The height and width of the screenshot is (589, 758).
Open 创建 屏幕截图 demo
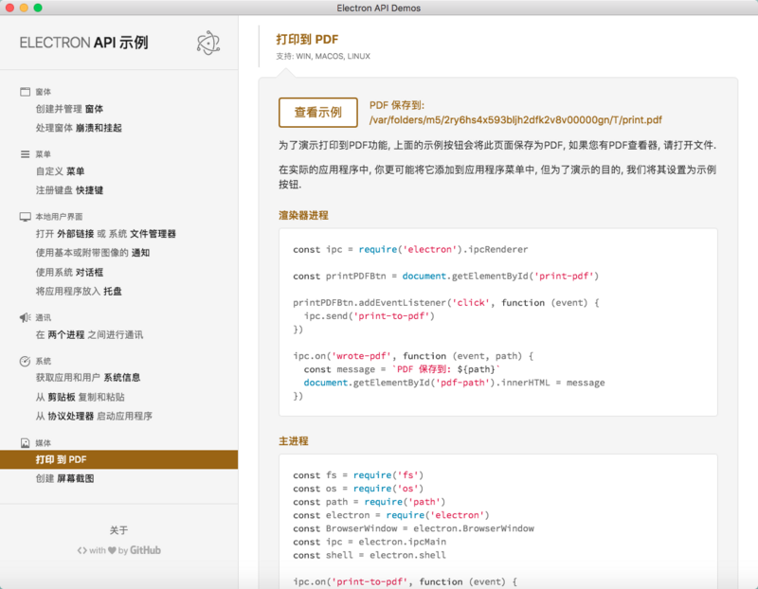[64, 478]
